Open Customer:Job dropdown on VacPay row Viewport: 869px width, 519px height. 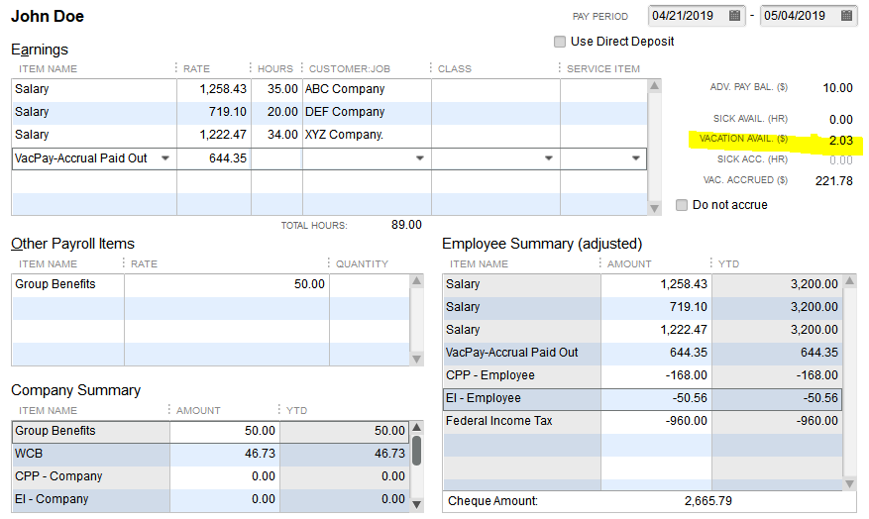[x=420, y=158]
